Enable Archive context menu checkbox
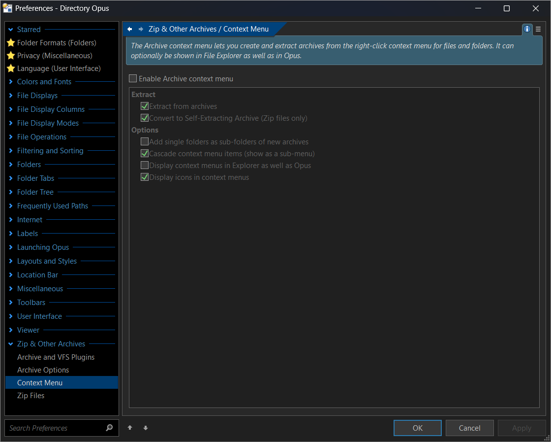The height and width of the screenshot is (442, 551). click(133, 78)
